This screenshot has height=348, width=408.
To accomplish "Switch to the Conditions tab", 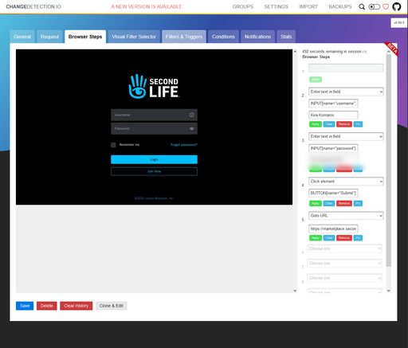I will (223, 37).
